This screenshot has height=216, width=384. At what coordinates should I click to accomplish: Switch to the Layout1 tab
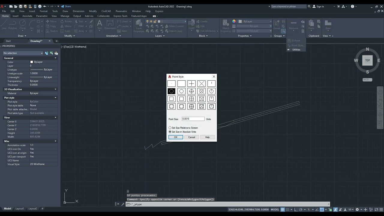click(x=20, y=208)
